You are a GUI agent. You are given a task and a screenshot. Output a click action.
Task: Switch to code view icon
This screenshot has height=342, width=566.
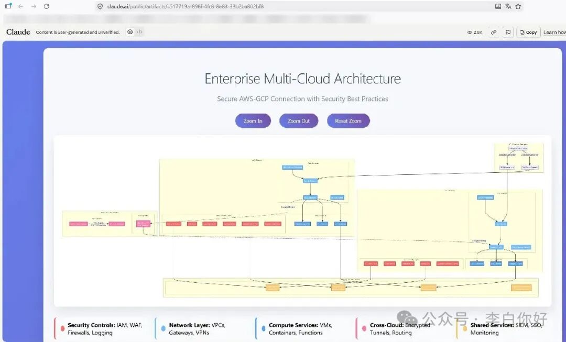pos(140,32)
